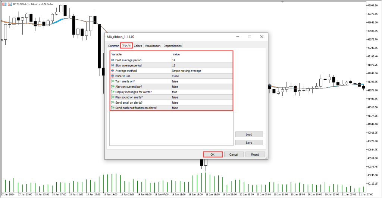Click the MA_ribbon_1.1 1.00 dialog title
Viewport: 382px width, 198px height.
(x=120, y=37)
